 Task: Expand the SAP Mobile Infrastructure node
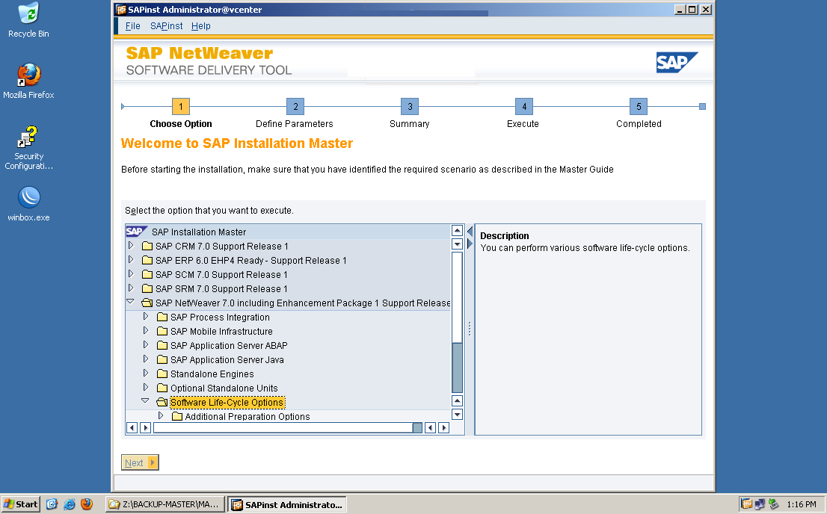[x=146, y=331]
